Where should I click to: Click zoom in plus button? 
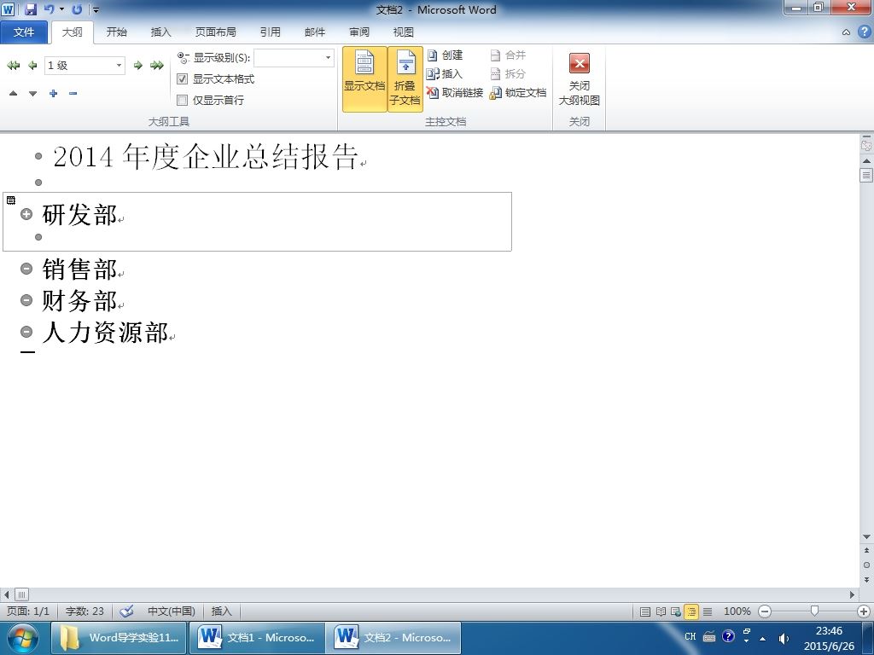click(x=864, y=612)
